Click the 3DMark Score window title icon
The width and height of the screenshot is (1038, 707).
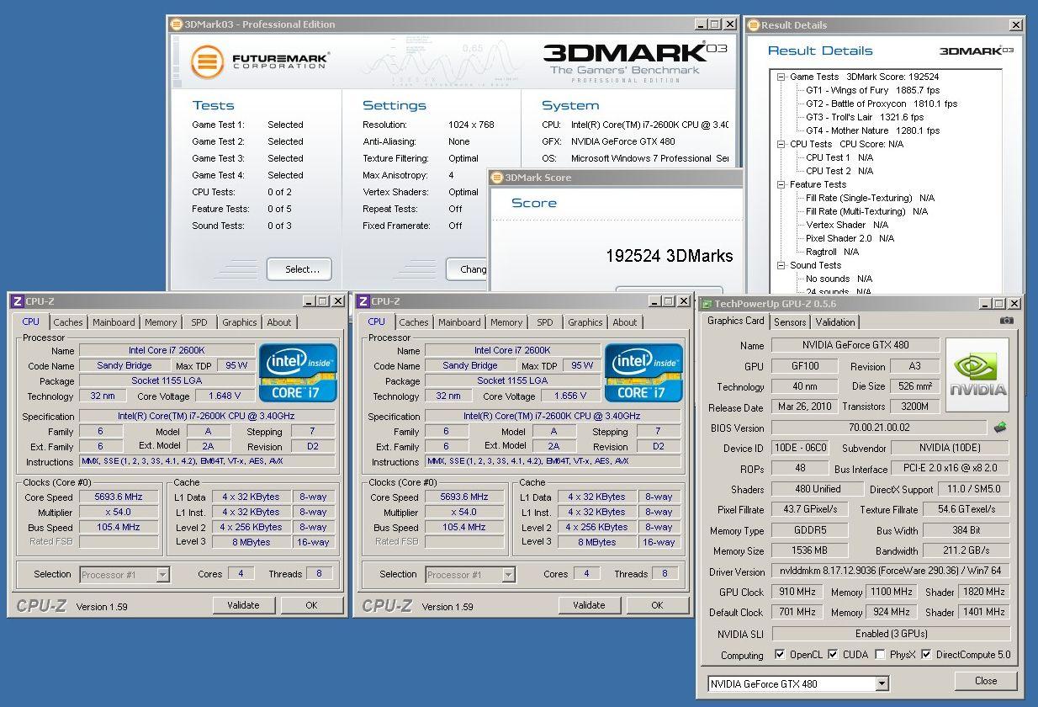click(497, 178)
